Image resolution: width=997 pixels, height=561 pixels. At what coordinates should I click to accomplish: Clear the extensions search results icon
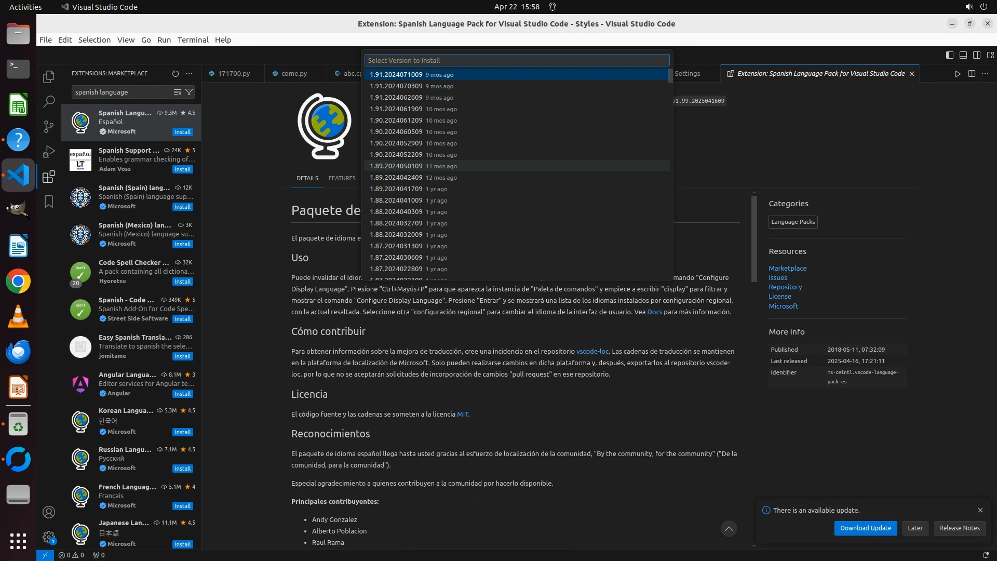[178, 92]
